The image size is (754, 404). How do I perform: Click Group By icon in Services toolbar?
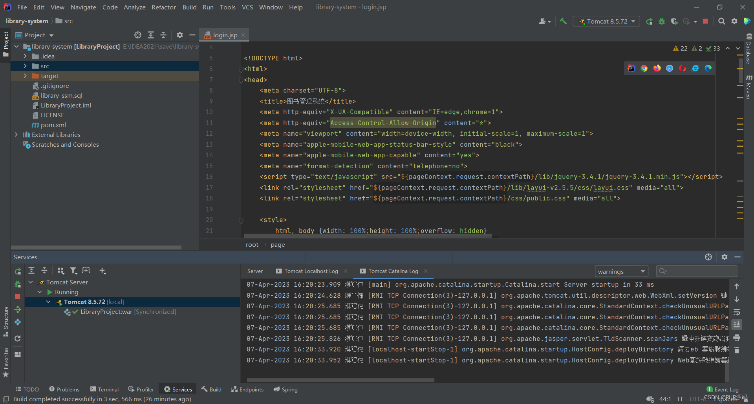pos(60,271)
